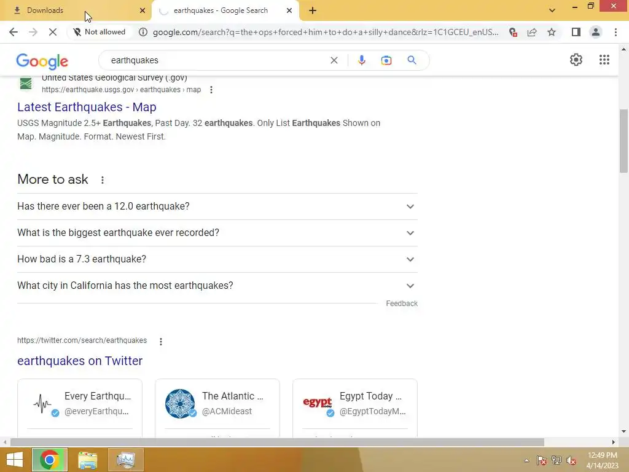The width and height of the screenshot is (629, 472).
Task: Click the Feedback link
Action: (402, 304)
